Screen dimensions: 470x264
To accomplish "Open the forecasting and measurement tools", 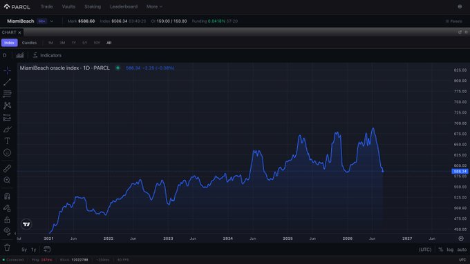I will pos(7,117).
